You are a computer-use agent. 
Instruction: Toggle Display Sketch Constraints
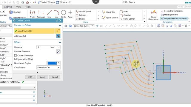point(174,18)
